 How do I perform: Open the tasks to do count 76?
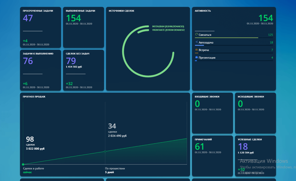[x=28, y=61]
